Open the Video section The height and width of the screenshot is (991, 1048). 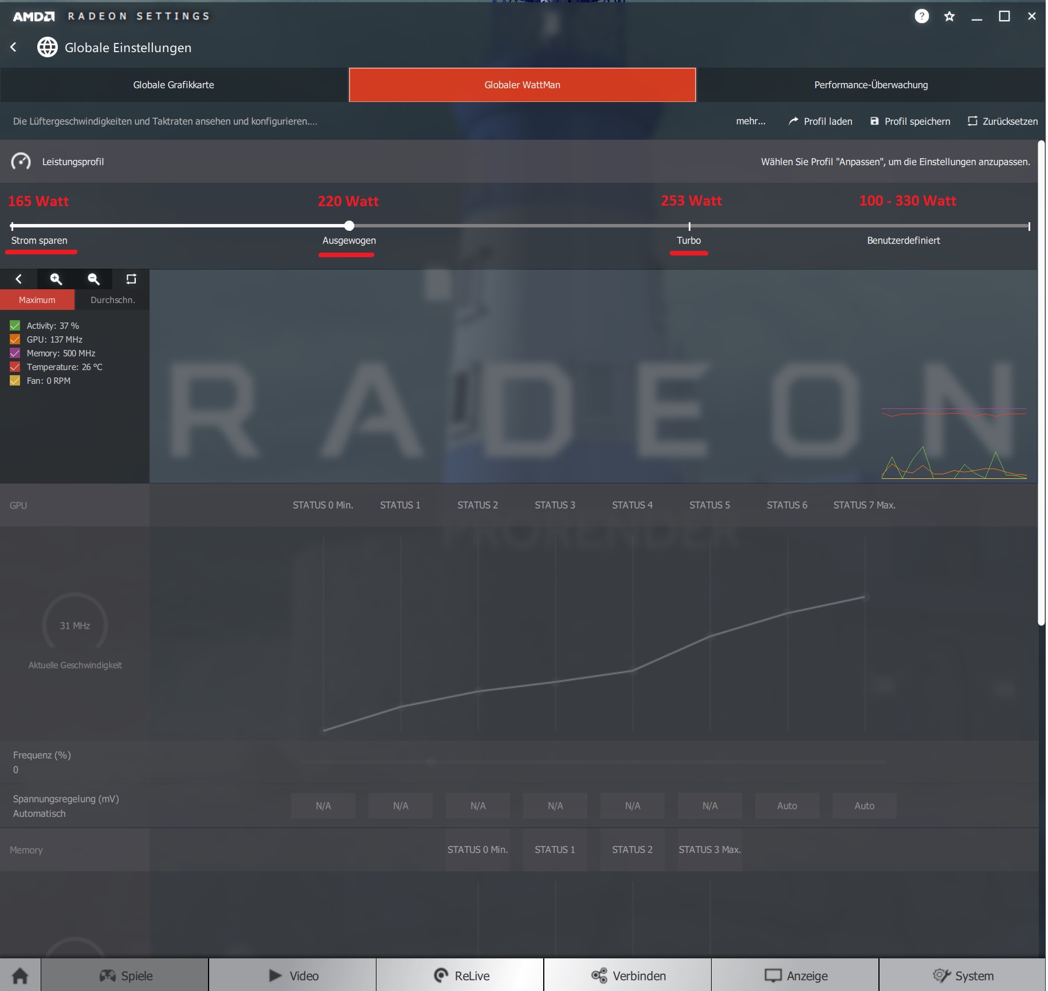point(293,976)
